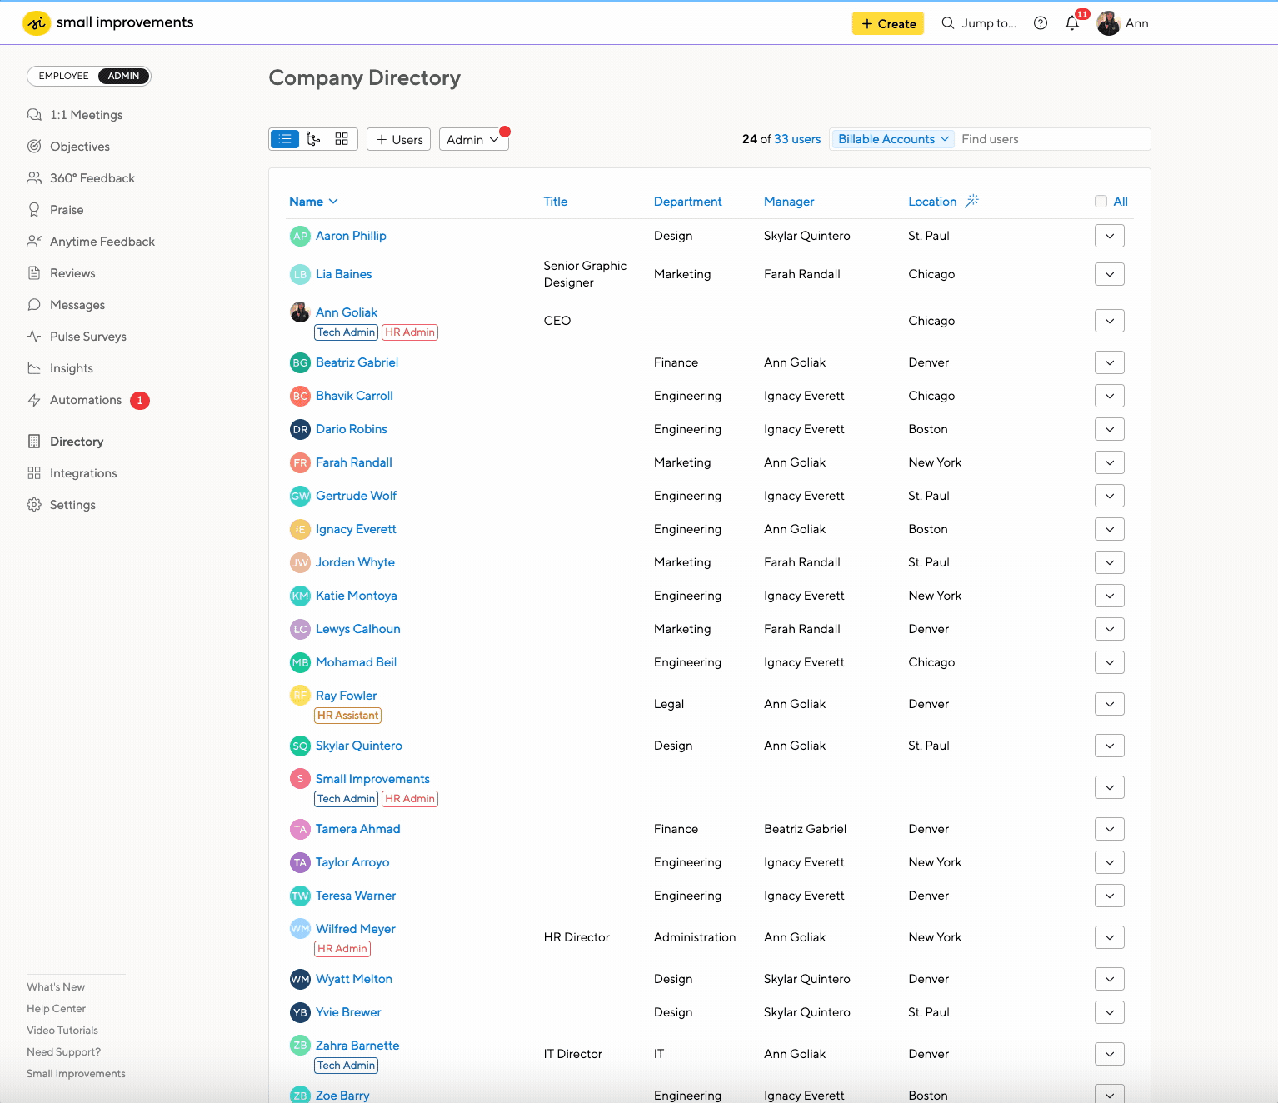This screenshot has width=1278, height=1103.
Task: Sort by Manager column header
Action: pyautogui.click(x=789, y=202)
